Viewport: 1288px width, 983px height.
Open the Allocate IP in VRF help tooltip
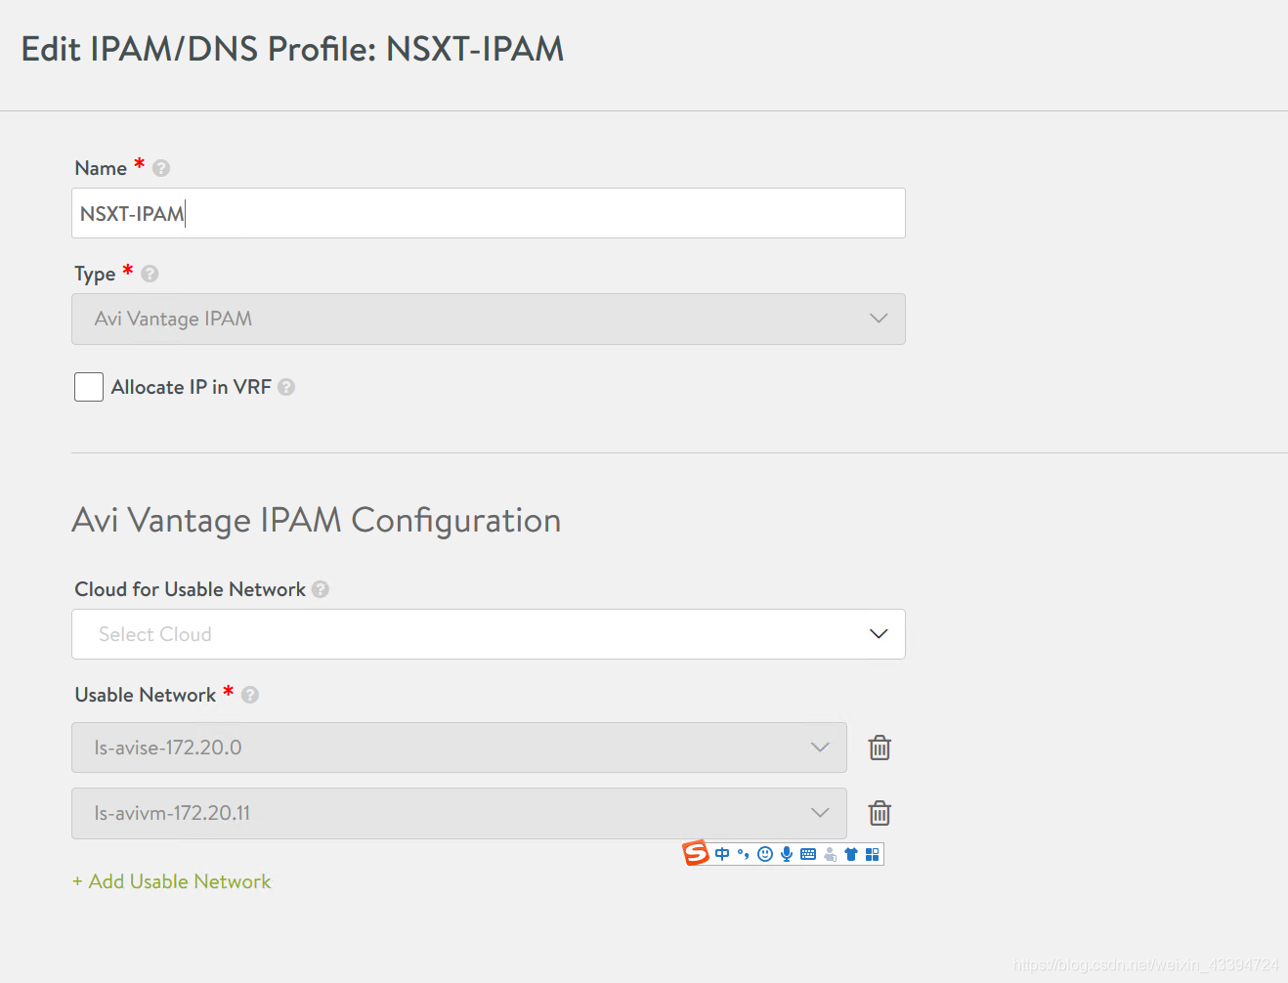pos(286,387)
